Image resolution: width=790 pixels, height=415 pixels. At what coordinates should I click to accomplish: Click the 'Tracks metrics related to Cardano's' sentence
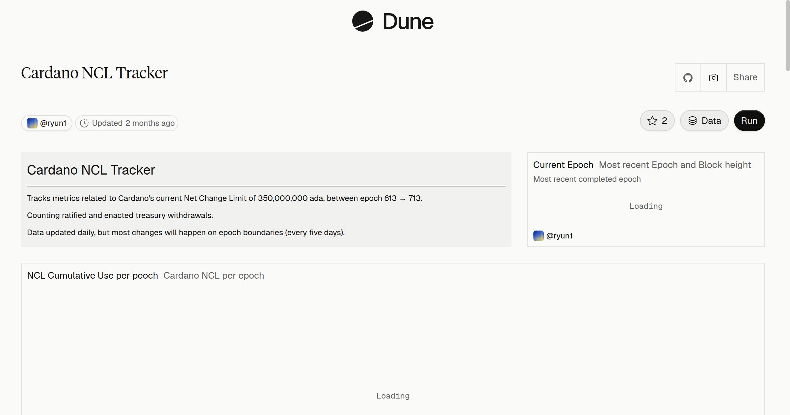coord(224,198)
